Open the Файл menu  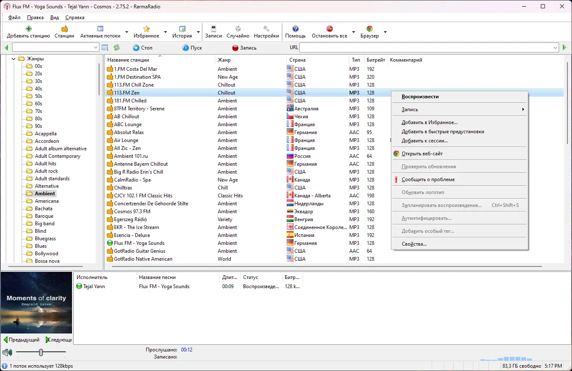14,17
